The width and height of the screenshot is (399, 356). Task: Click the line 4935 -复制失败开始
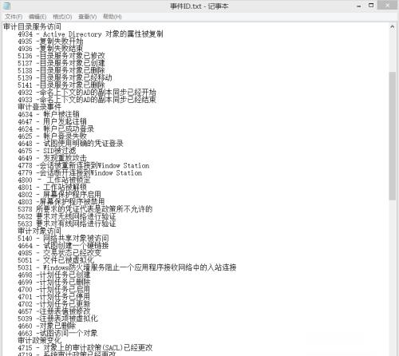[50, 42]
